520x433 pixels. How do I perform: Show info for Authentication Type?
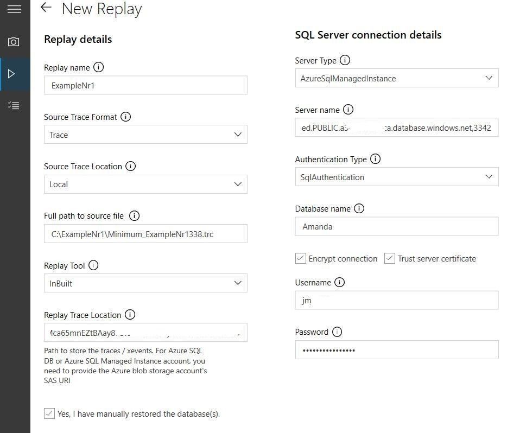coord(375,159)
